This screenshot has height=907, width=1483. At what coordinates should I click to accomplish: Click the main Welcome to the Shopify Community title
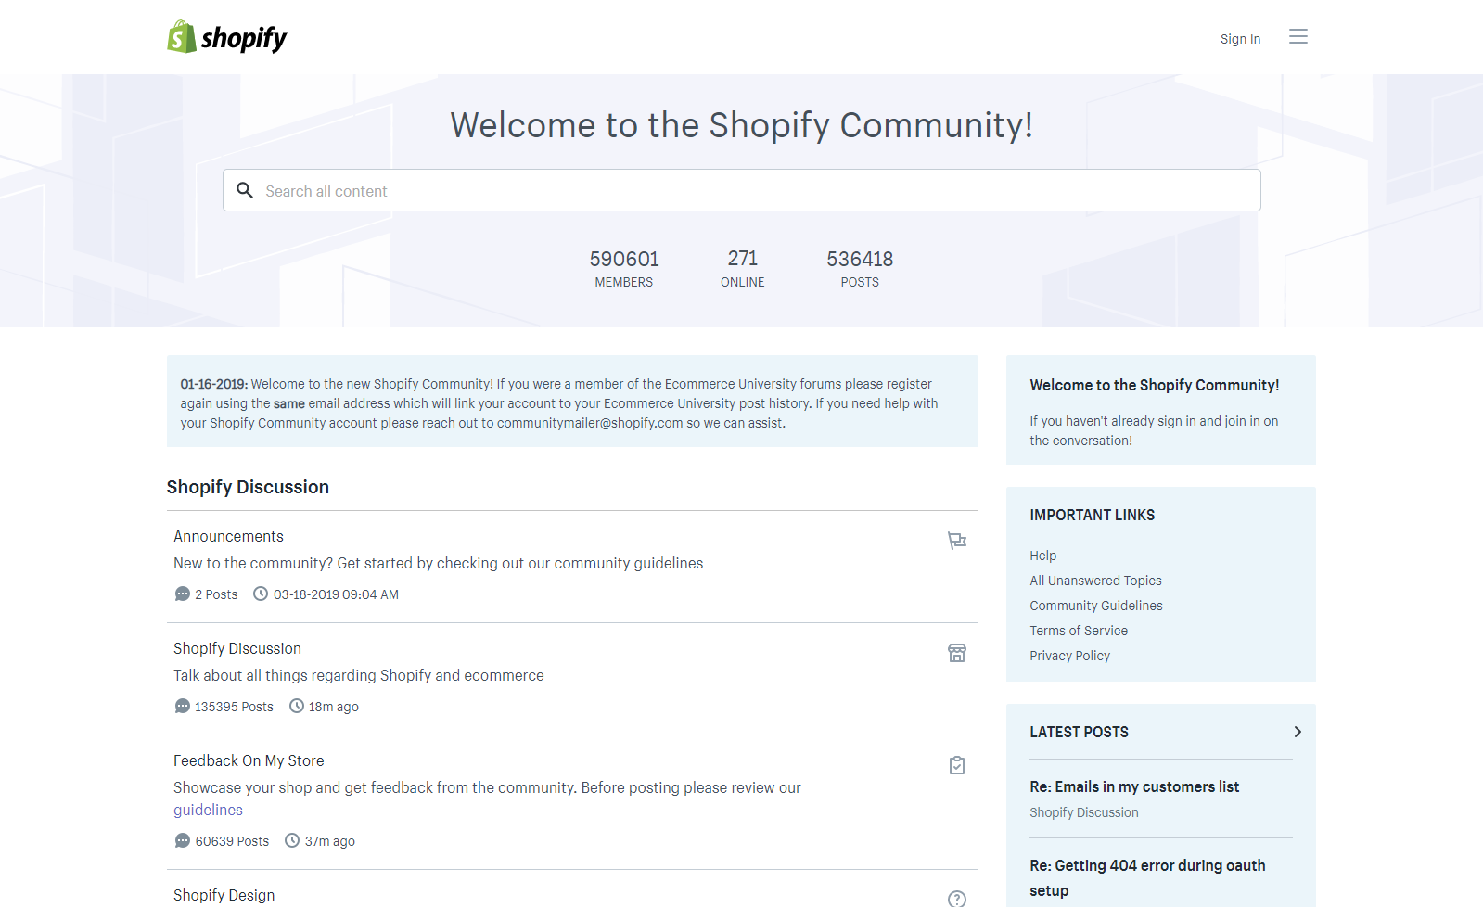click(741, 125)
